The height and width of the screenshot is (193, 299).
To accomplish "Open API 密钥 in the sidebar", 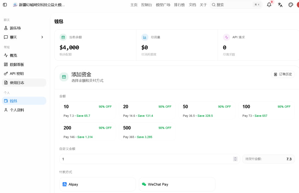I will [x=24, y=73].
